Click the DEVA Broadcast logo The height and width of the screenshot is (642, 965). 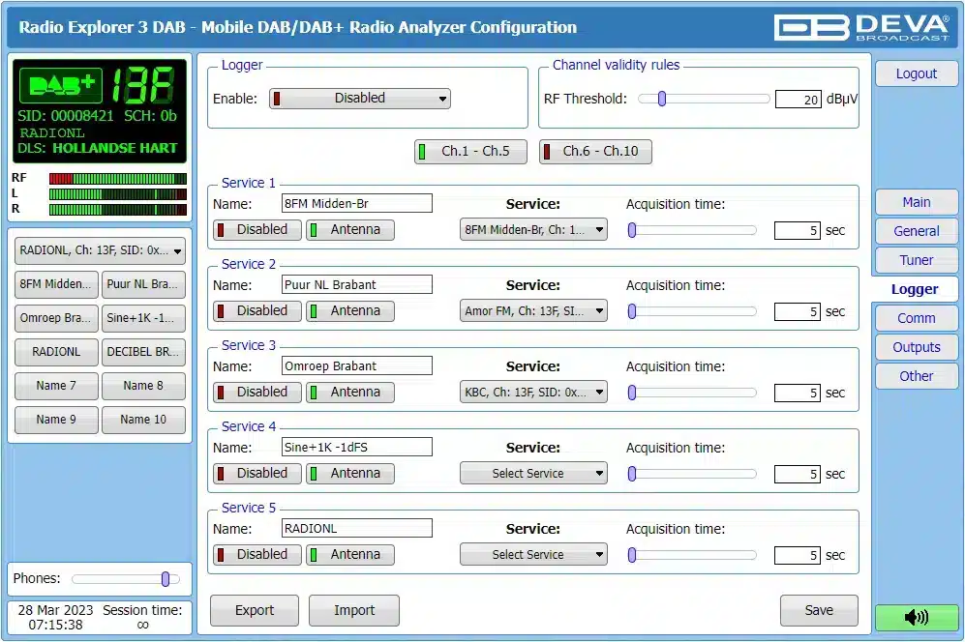point(861,27)
